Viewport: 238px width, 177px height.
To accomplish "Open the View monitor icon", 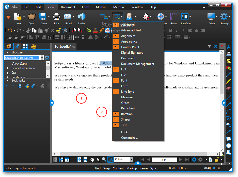I will click(211, 16).
